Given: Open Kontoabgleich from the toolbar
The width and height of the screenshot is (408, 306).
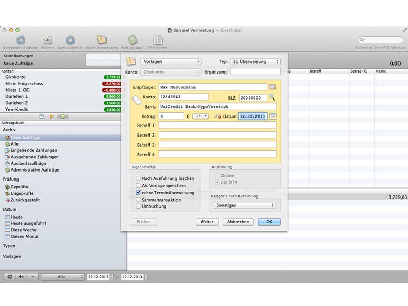Looking at the screenshot, I should coord(70,40).
